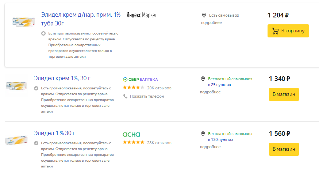Click the phone icon by Показать телефон

[x=125, y=96]
